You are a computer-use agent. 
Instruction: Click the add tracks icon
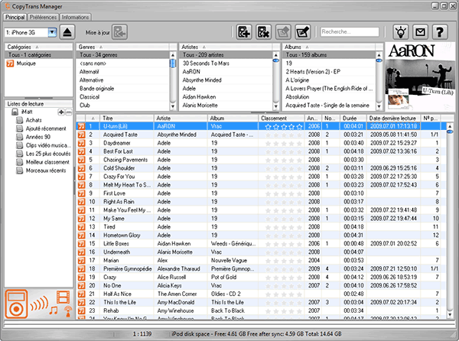pyautogui.click(x=244, y=32)
